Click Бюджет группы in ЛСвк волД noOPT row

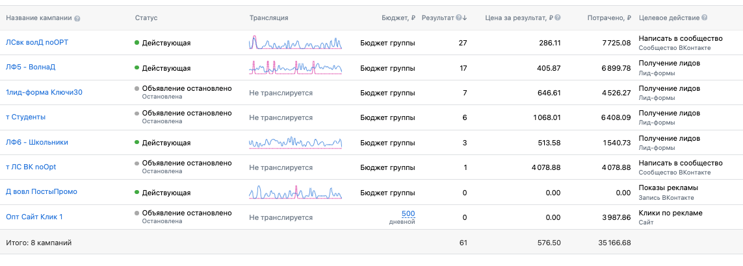(387, 43)
